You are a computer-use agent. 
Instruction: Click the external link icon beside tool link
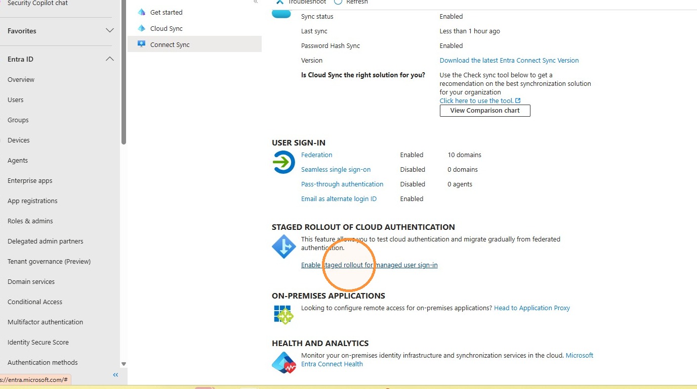click(518, 101)
